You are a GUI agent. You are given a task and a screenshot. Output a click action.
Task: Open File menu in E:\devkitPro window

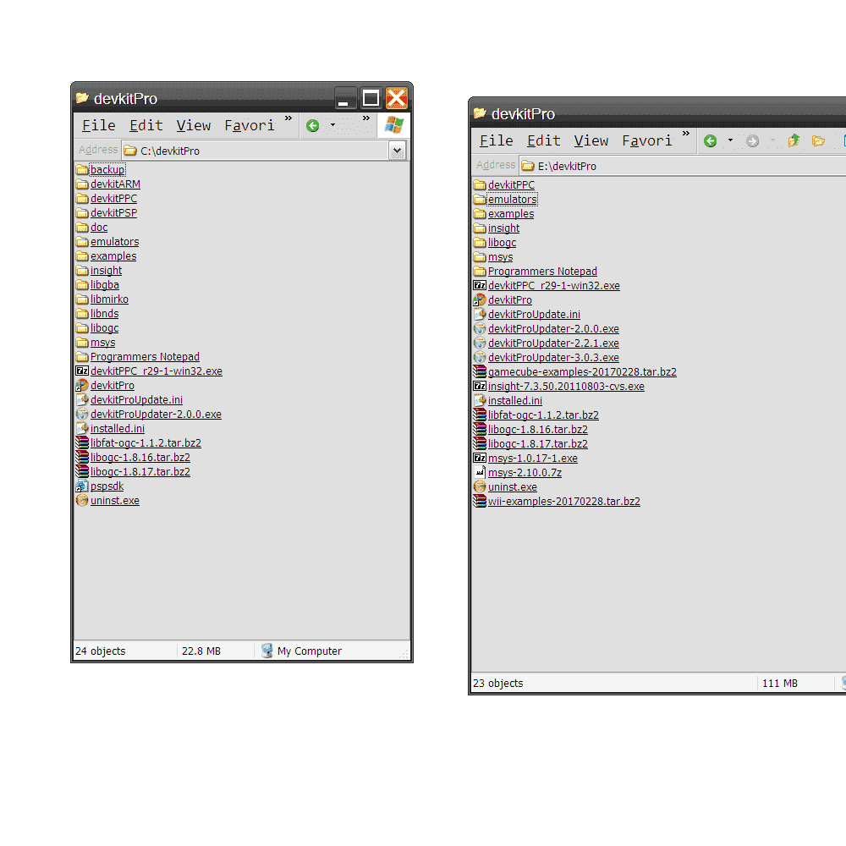tap(497, 140)
